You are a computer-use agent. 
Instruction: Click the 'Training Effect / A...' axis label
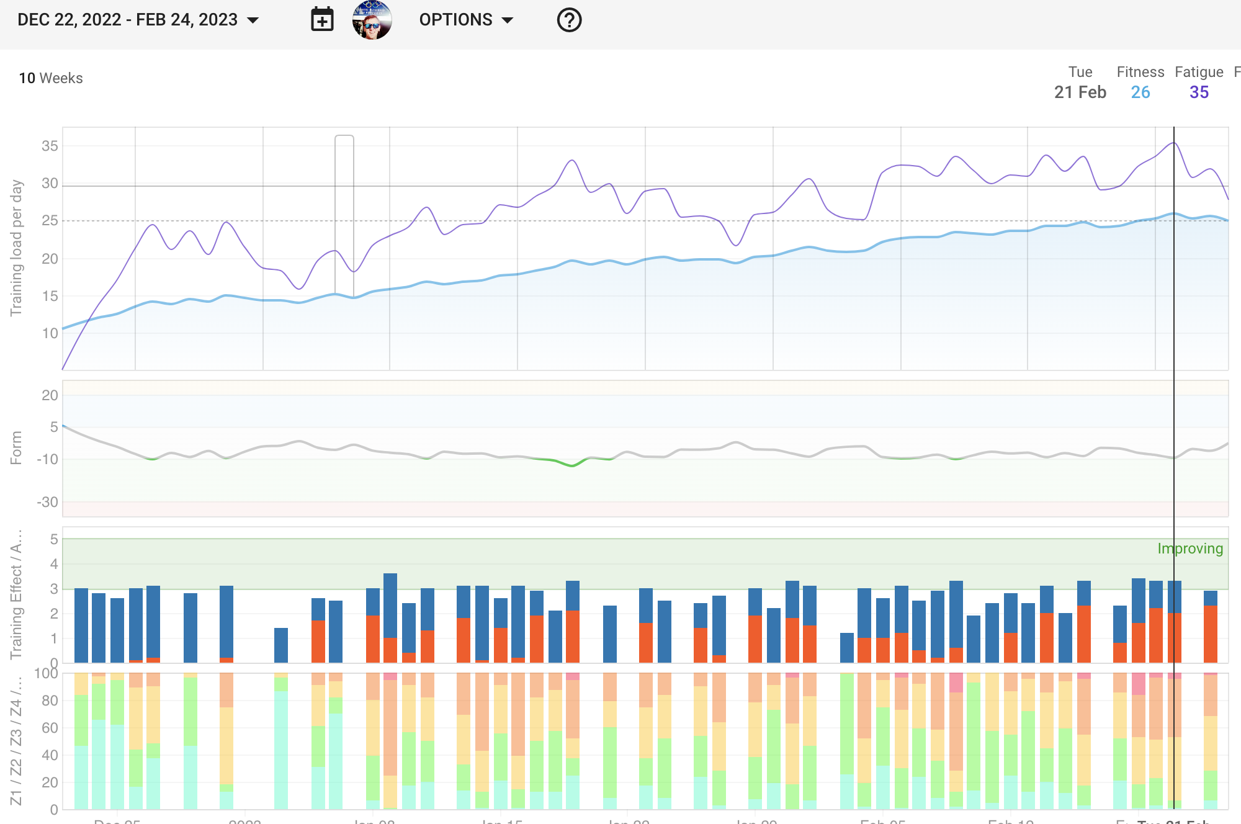(x=16, y=594)
